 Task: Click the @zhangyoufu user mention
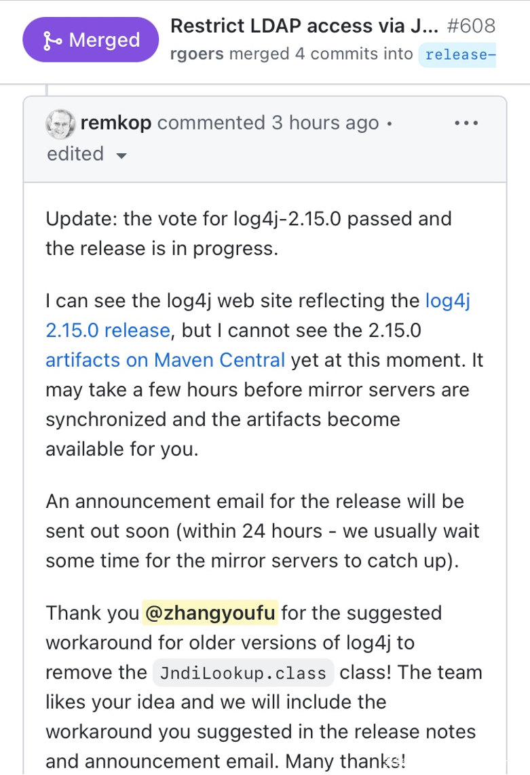pyautogui.click(x=210, y=613)
